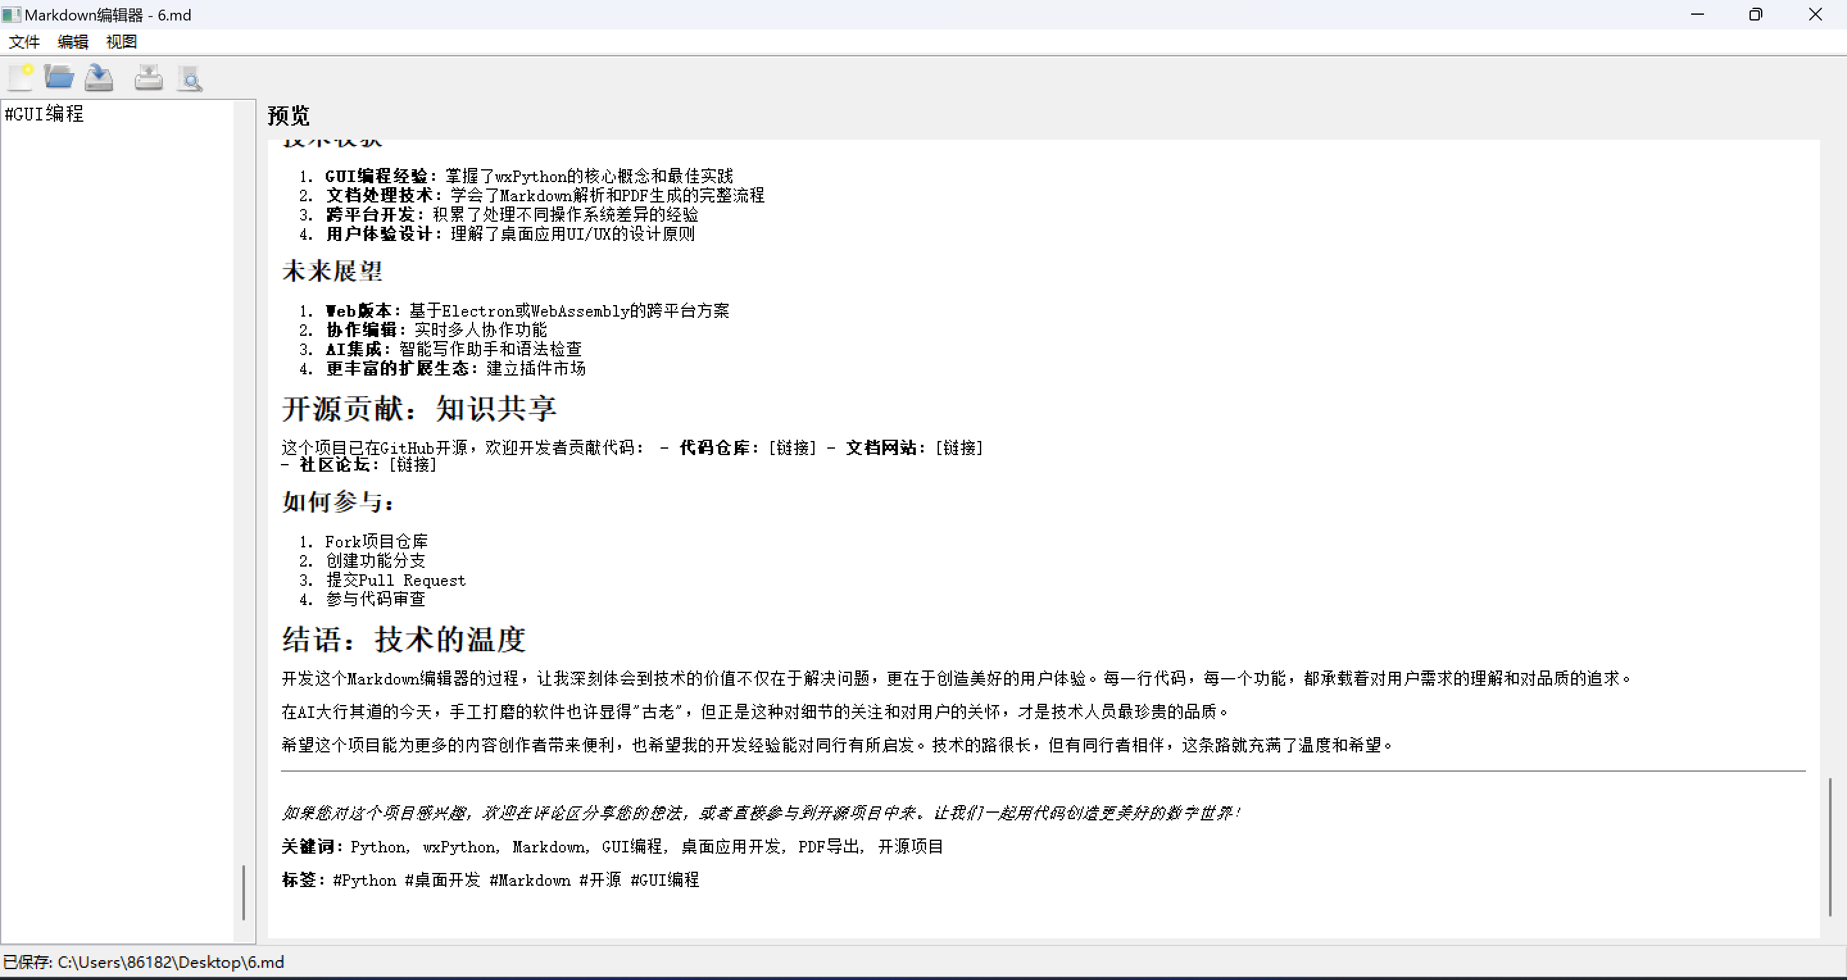
Task: Open a file using the folder toolbar icon
Action: coord(59,78)
